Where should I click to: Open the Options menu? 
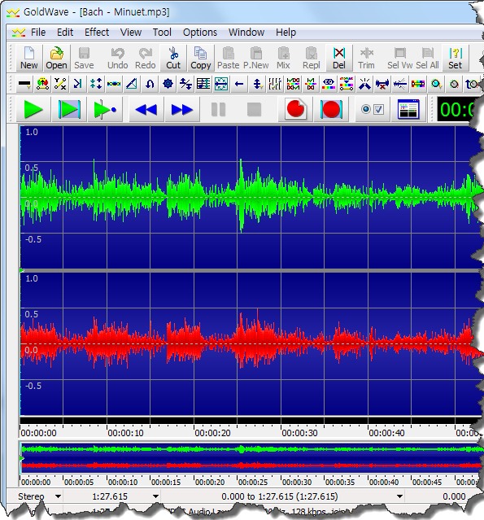click(x=200, y=33)
